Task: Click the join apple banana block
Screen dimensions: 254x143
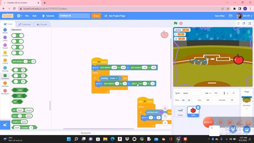Action: coord(23,110)
